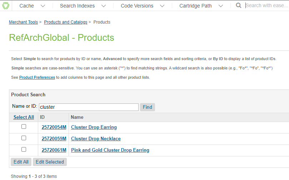
Task: Expand the chevron next to Cartridge Path
Action: coord(221,6)
